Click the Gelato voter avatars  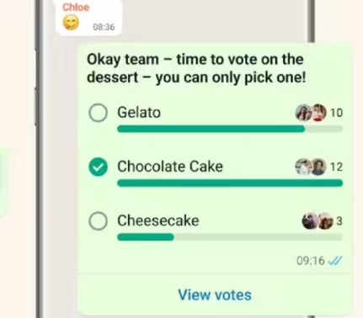pyautogui.click(x=311, y=113)
